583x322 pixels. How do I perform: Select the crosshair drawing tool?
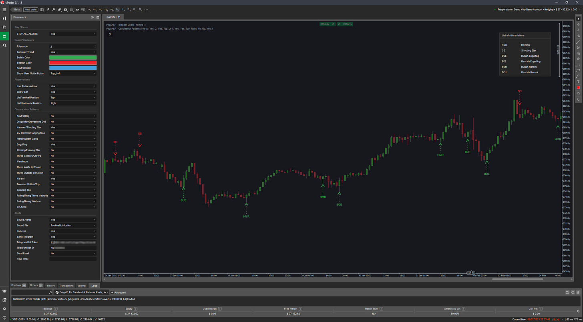point(578,24)
